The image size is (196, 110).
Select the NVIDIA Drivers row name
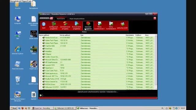(x=50, y=84)
